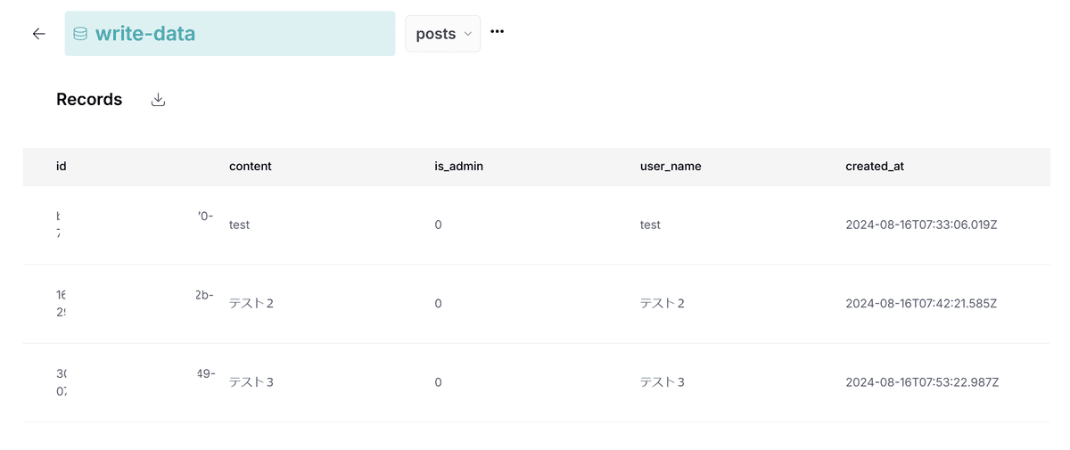Click the database icon beside write-data
Screen dimensions: 1070x450
pos(80,34)
